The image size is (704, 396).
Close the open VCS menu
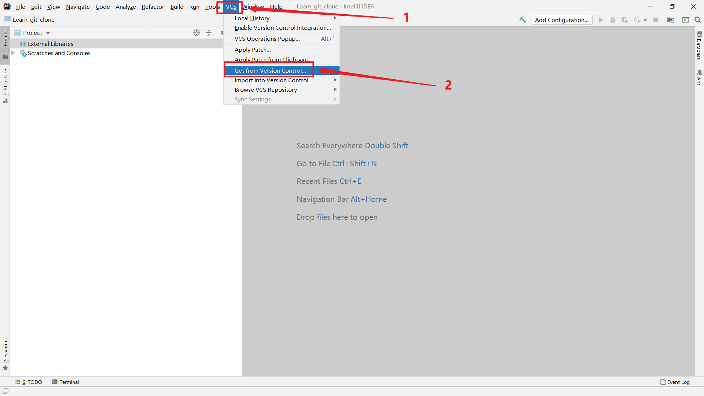coord(231,7)
